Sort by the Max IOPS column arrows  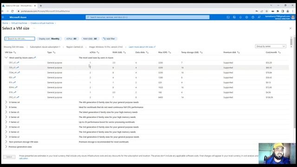[x=170, y=52]
